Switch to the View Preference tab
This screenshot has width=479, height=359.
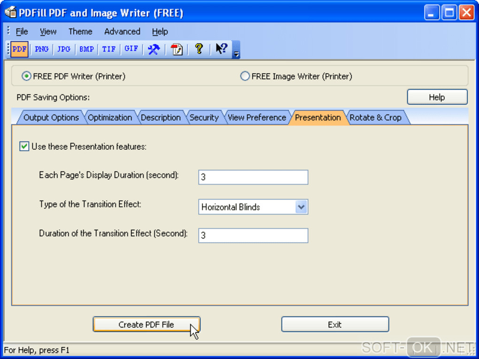257,117
